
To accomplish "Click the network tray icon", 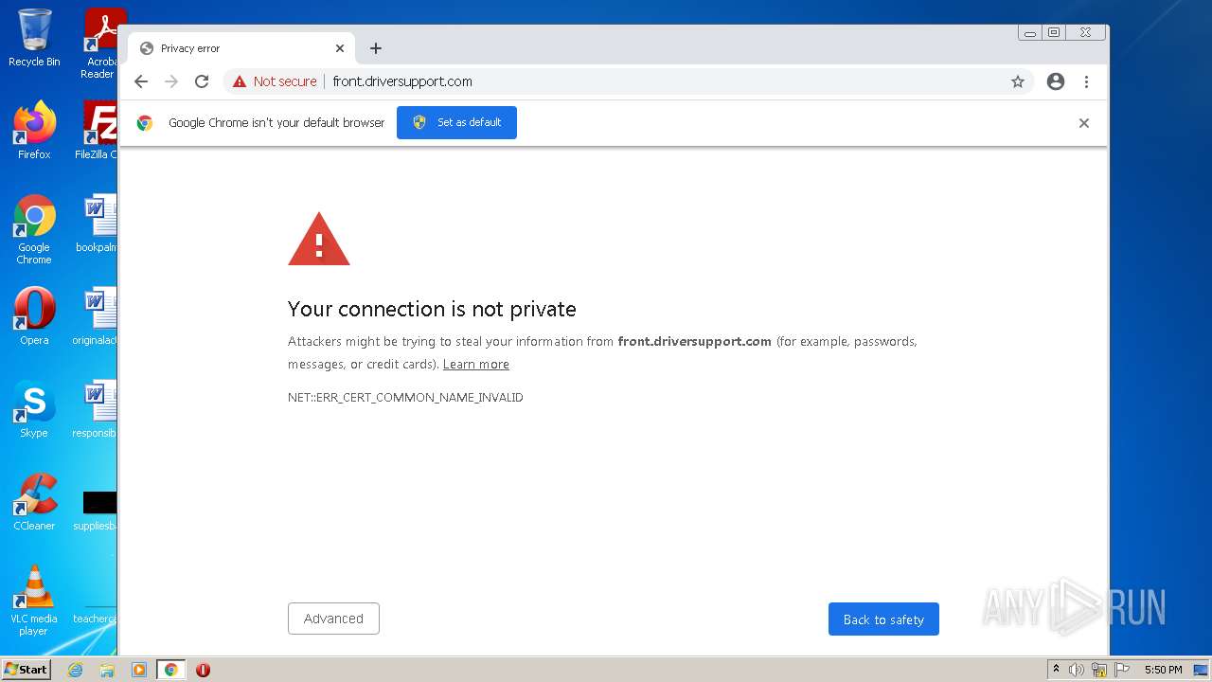I will coord(1099,670).
